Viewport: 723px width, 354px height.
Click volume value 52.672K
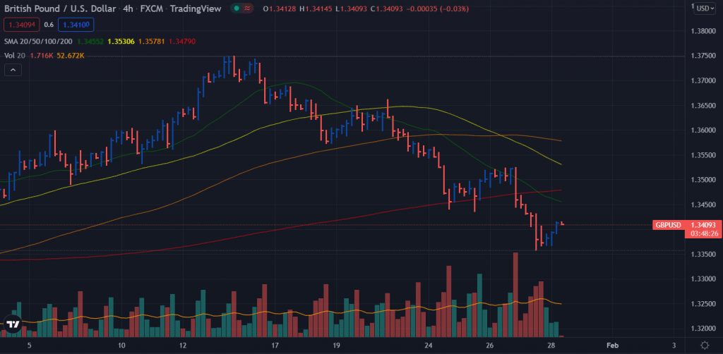pyautogui.click(x=71, y=56)
